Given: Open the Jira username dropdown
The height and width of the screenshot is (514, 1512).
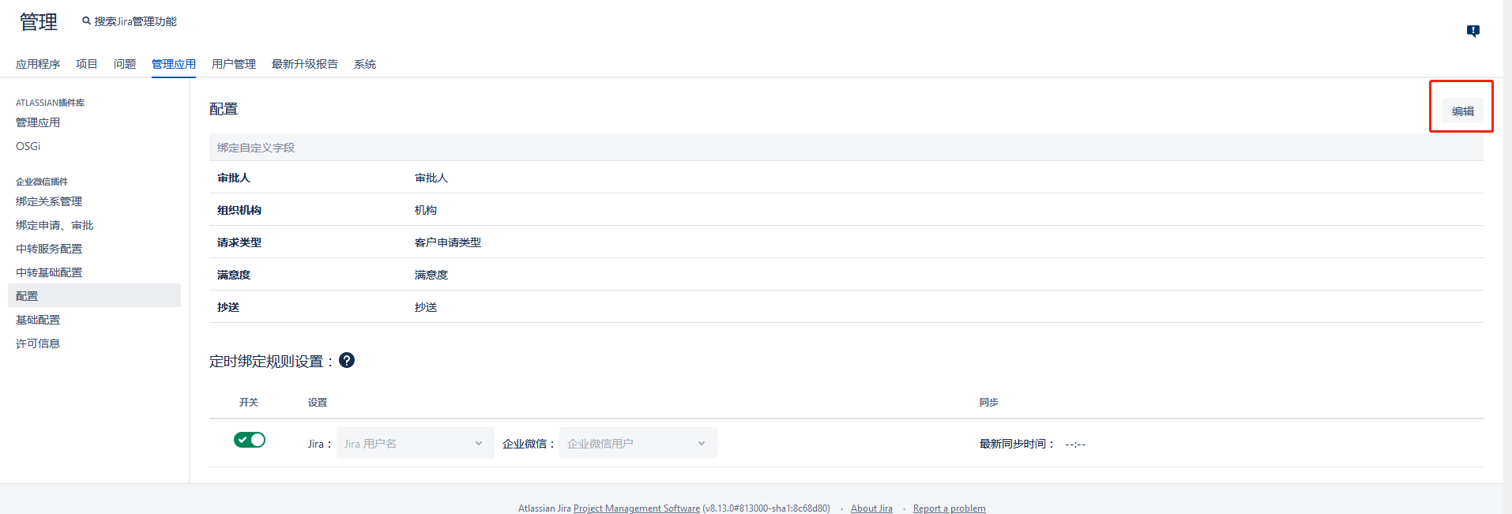Looking at the screenshot, I should point(415,443).
